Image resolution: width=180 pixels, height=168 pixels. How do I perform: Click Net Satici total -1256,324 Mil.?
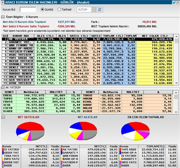66,27
